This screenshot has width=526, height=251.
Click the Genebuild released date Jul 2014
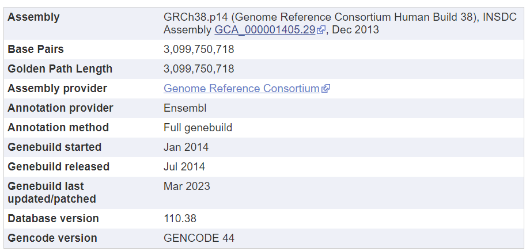coord(184,166)
